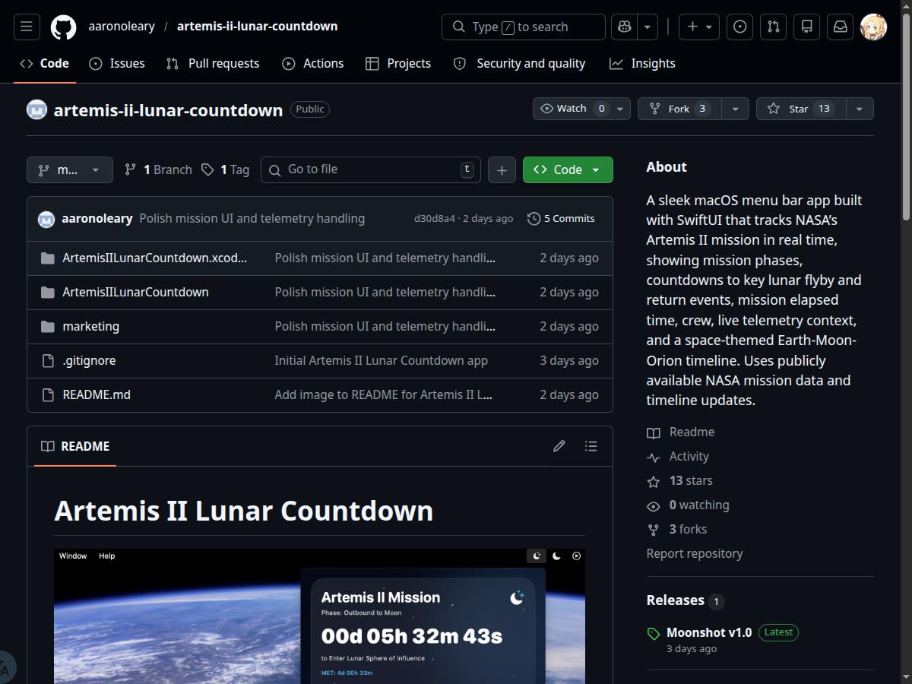Image resolution: width=912 pixels, height=684 pixels.
Task: Click the GitHub logo home icon
Action: [x=64, y=27]
